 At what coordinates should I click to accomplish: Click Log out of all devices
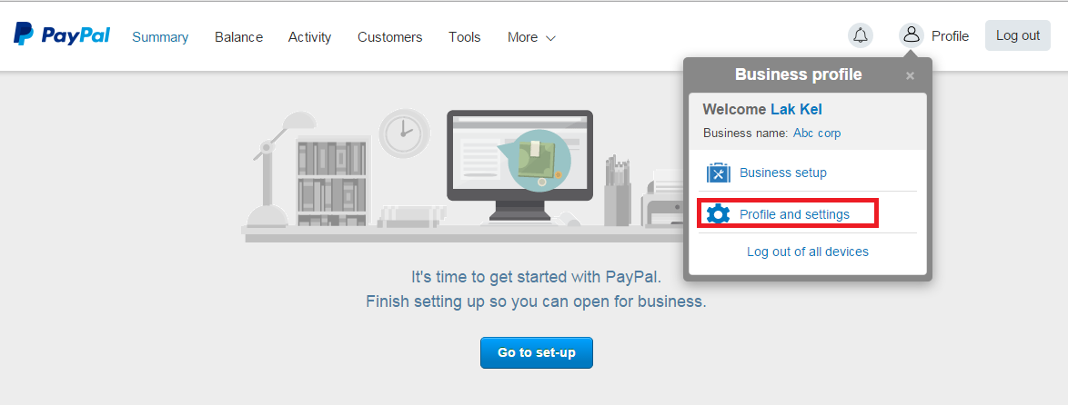[807, 252]
